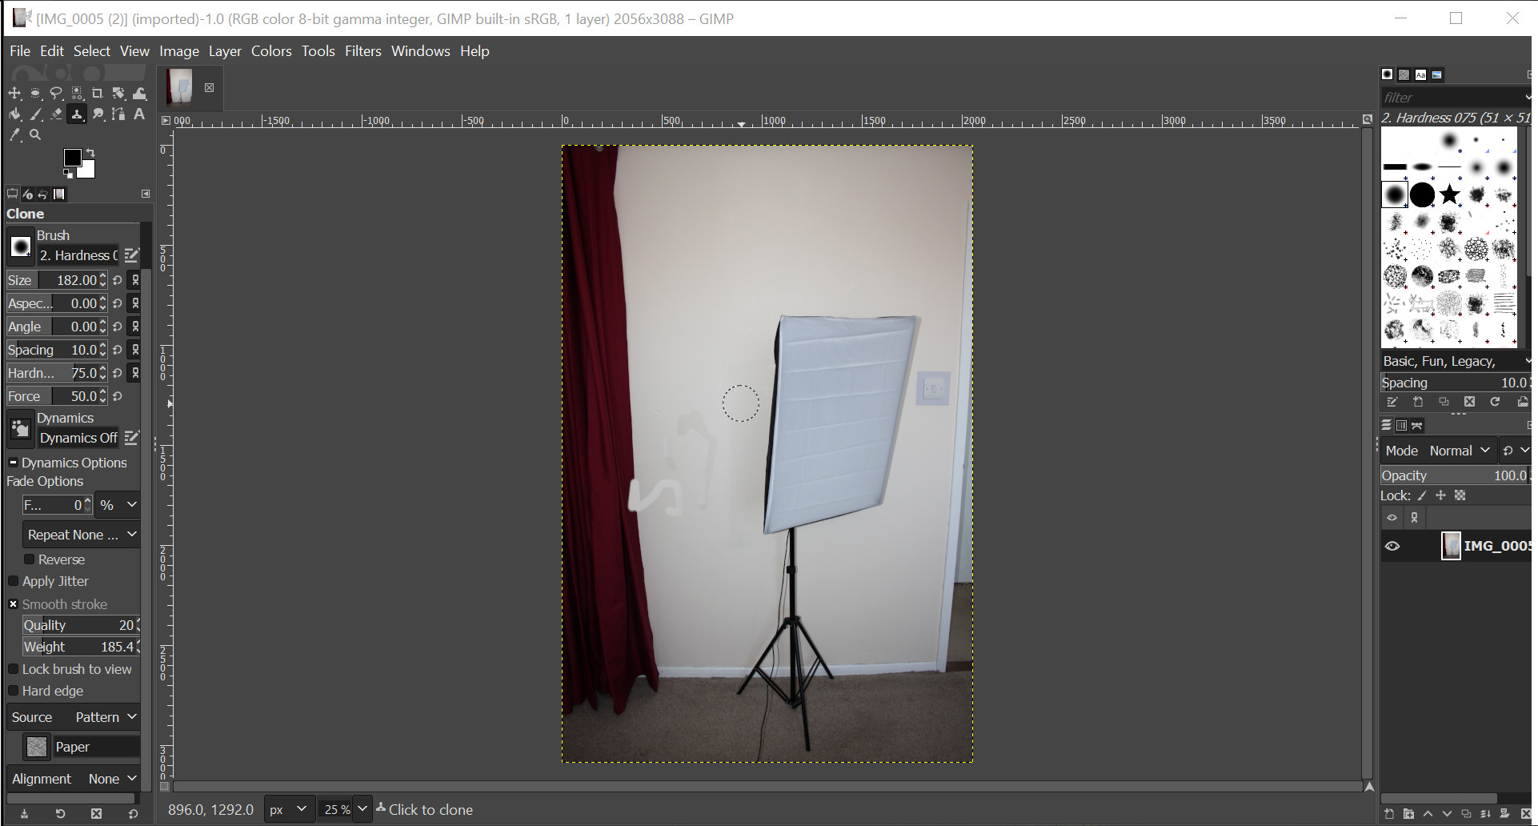
Task: Delete the selected brush
Action: click(x=1469, y=402)
